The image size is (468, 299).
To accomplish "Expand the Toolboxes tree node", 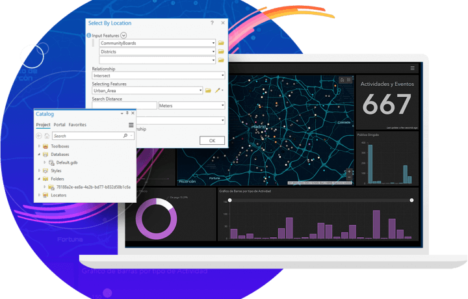I will 38,146.
